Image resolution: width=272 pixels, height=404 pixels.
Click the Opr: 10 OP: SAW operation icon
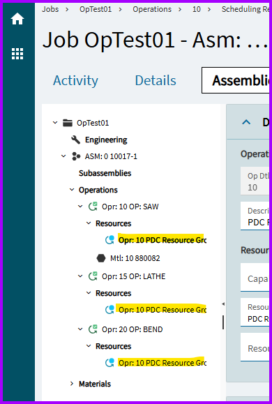point(93,207)
